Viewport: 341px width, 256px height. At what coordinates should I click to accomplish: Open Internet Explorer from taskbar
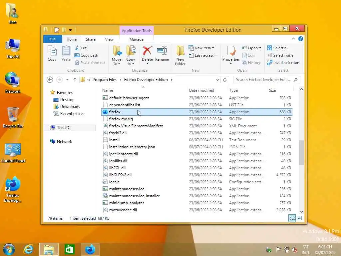[x=28, y=249]
